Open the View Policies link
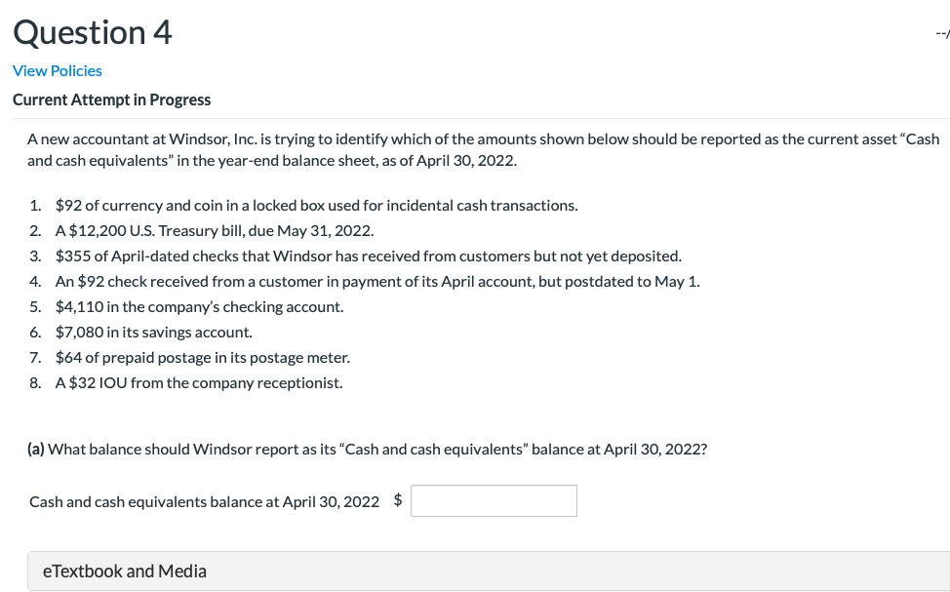This screenshot has height=592, width=950. point(57,70)
